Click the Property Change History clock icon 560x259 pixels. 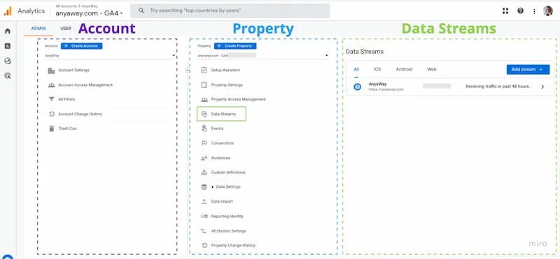[x=204, y=246]
